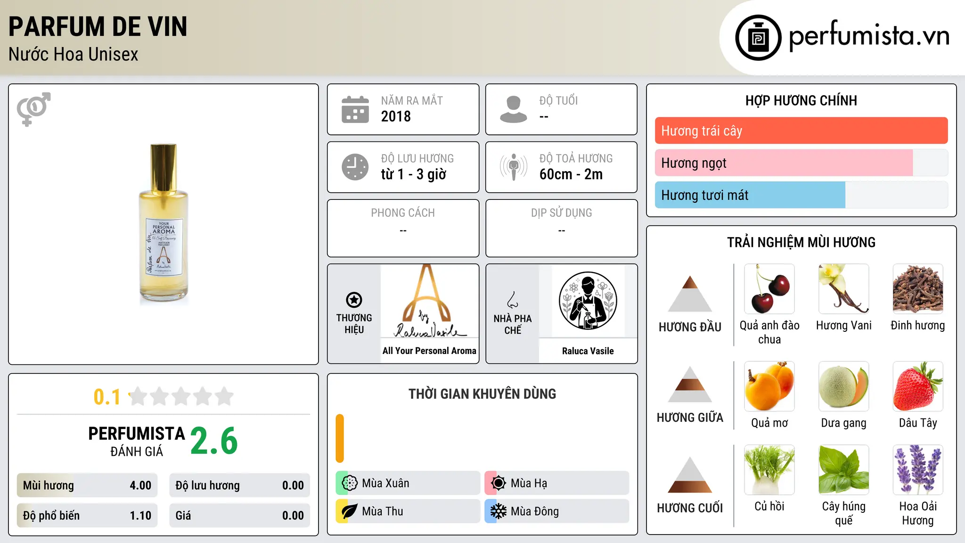The width and height of the screenshot is (965, 543).
Task: Click the person icon beside Độ tuổi
Action: (x=513, y=109)
